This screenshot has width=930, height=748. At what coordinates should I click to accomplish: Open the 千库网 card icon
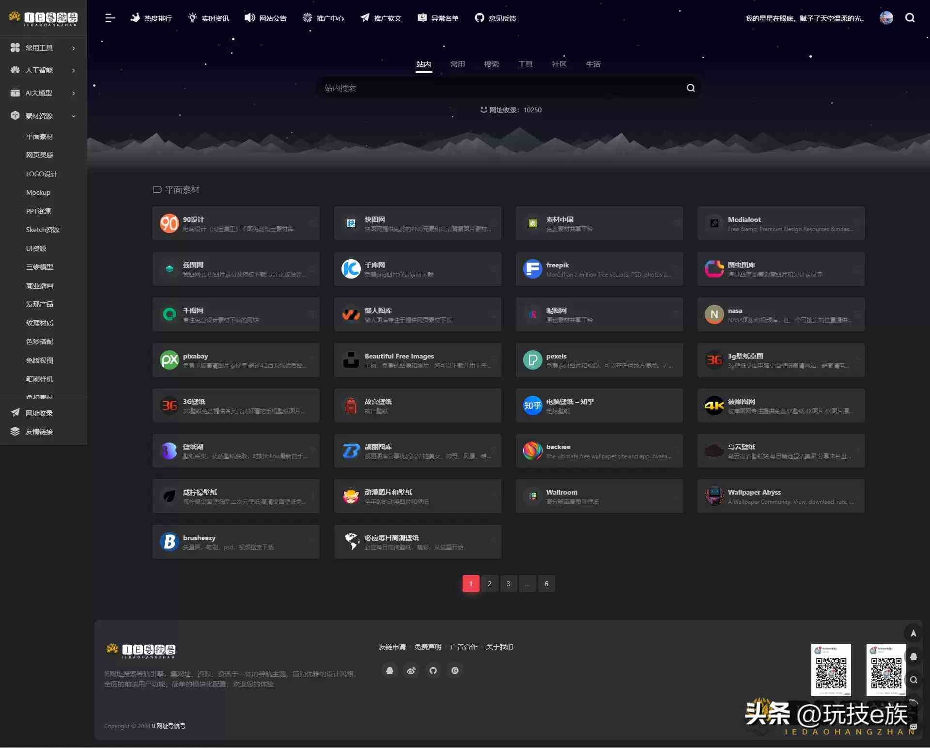[x=351, y=269]
